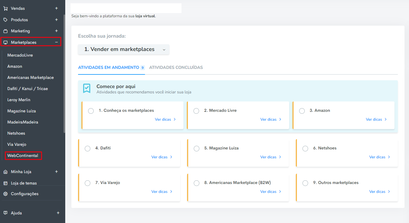Open Ver dicas link on Magazine Luiza card
This screenshot has height=223, width=409.
[268, 157]
